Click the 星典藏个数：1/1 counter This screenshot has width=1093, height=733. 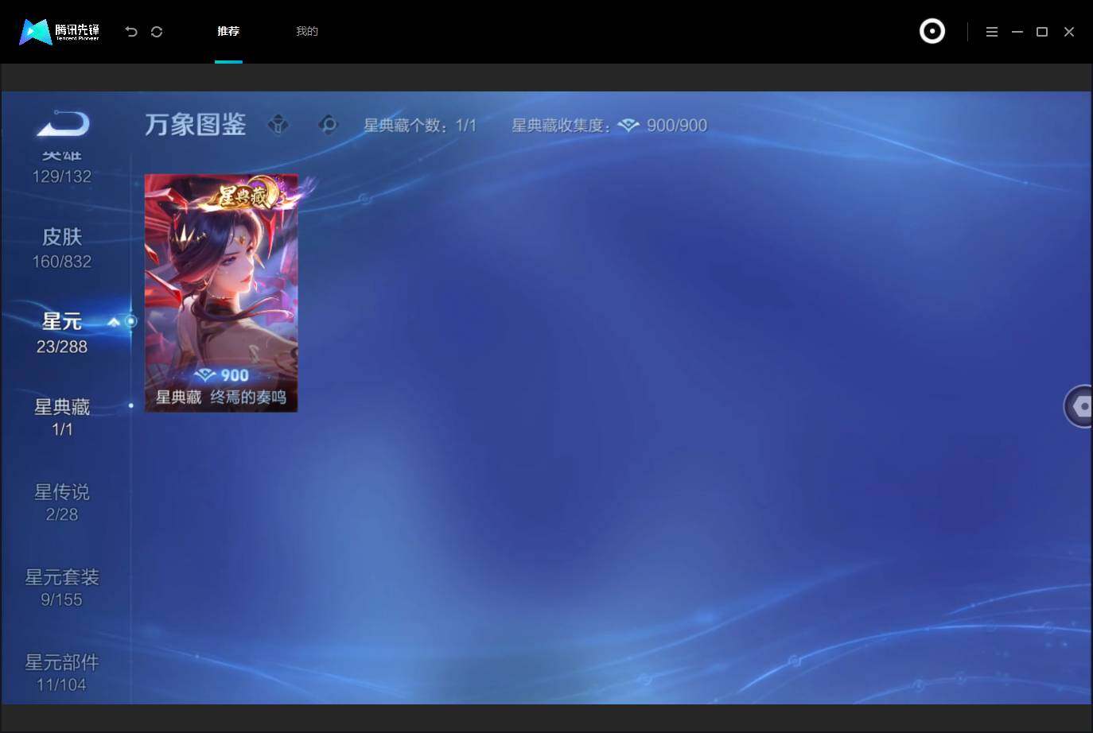coord(420,126)
